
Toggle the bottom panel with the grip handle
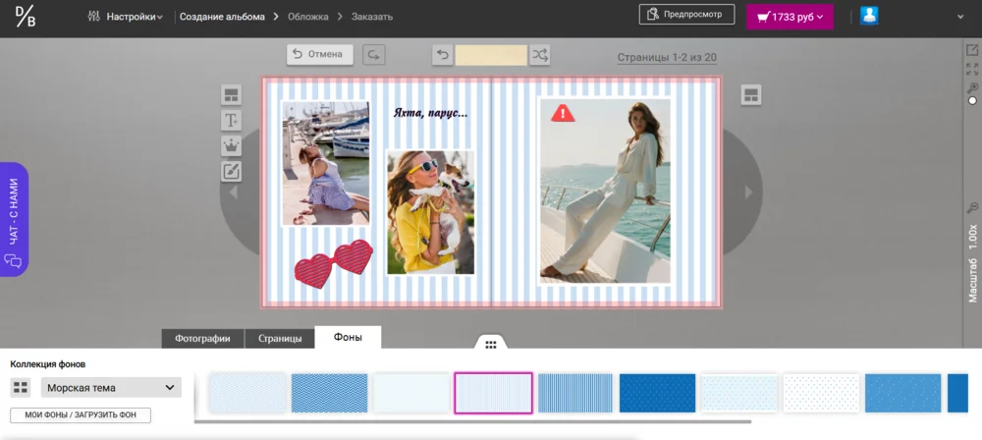pyautogui.click(x=491, y=345)
